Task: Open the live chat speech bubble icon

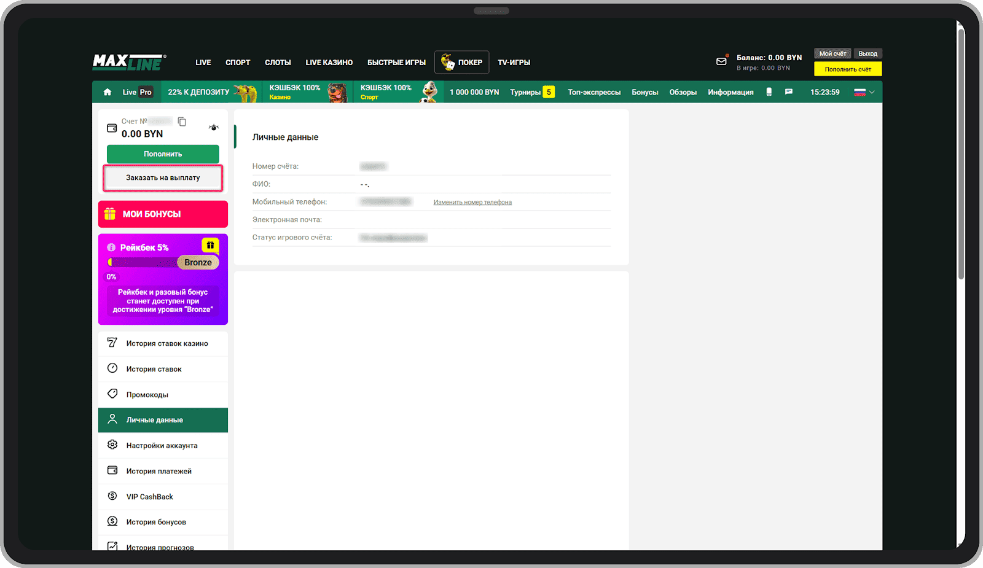Action: 789,92
